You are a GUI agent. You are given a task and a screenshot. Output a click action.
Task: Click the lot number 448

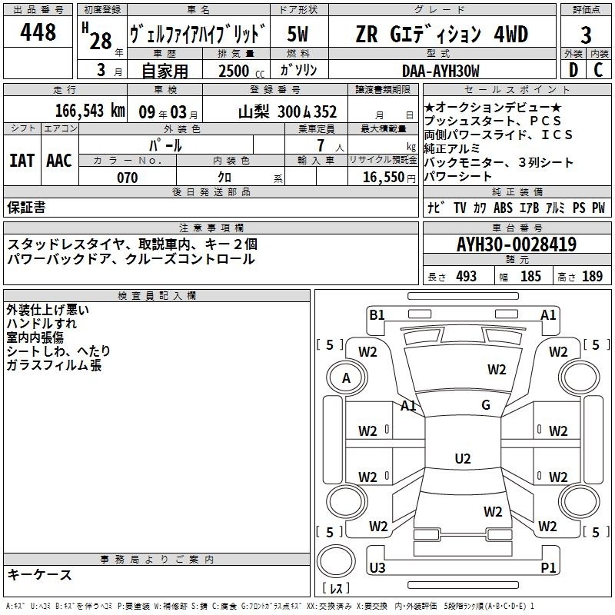tap(39, 32)
